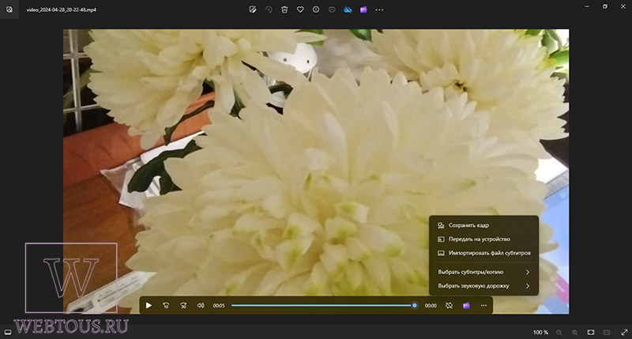The width and height of the screenshot is (632, 339).
Task: Click the elapsed time 00:05
Action: (219, 306)
